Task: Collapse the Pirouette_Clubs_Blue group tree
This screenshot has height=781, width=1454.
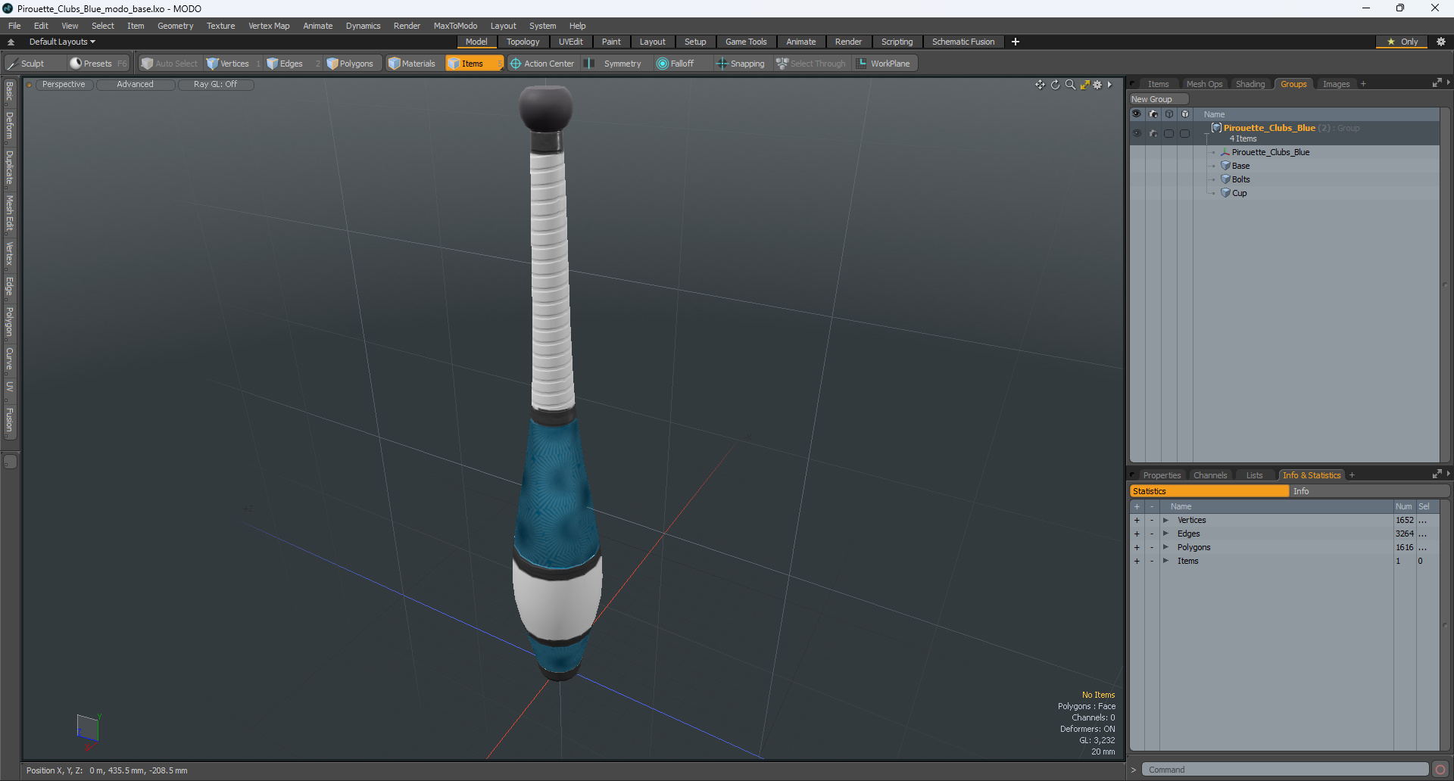Action: click(1206, 133)
